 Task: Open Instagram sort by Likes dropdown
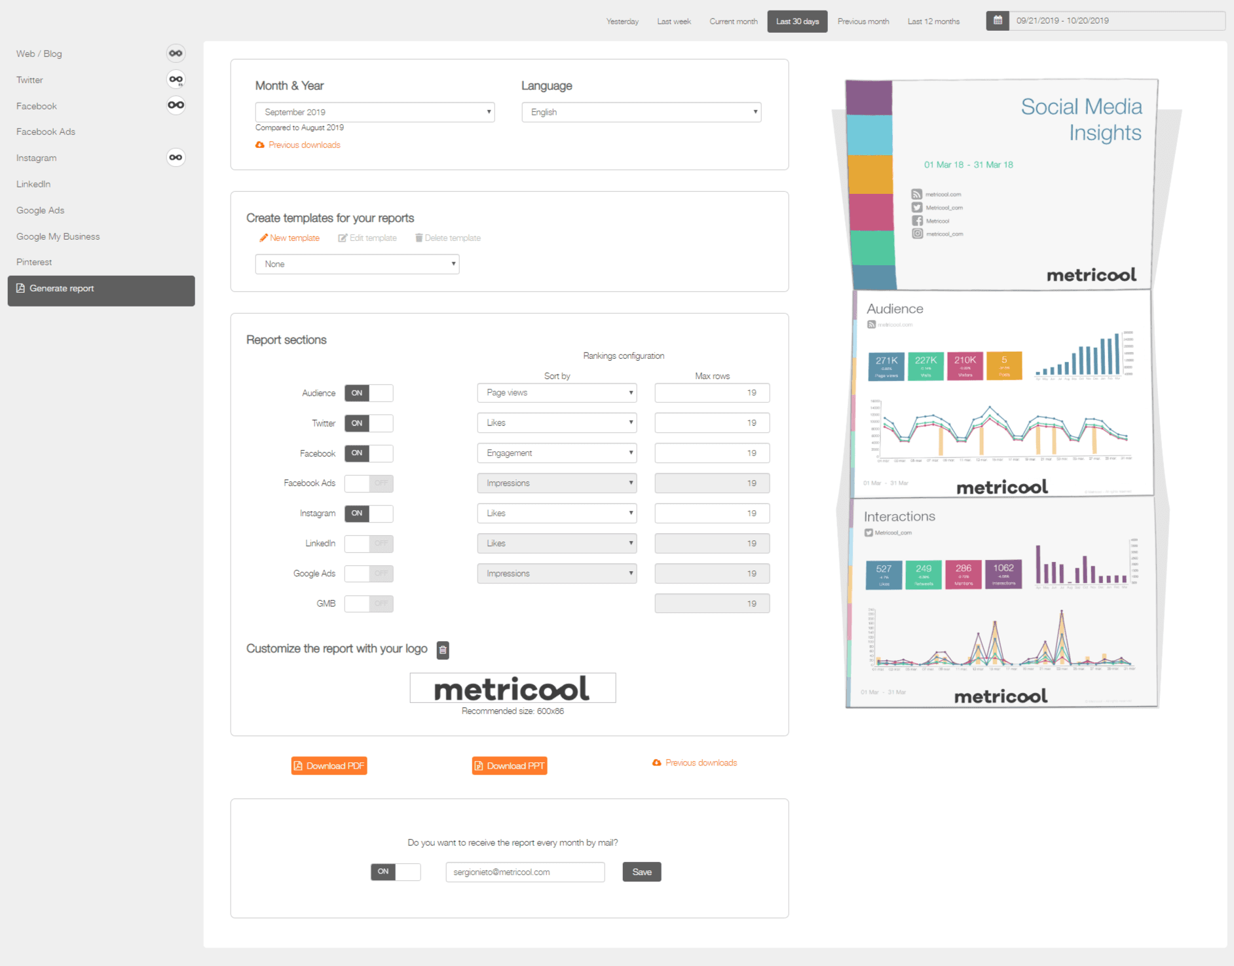pyautogui.click(x=557, y=513)
